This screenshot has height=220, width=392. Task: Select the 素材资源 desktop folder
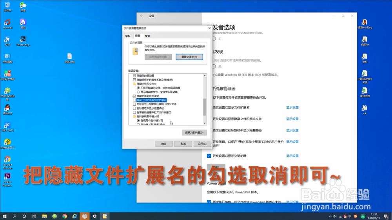tap(365, 92)
